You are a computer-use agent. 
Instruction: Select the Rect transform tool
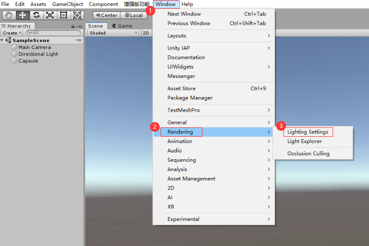click(63, 15)
